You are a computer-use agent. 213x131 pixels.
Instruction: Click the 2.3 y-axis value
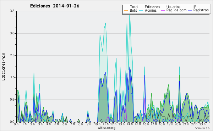(12, 55)
